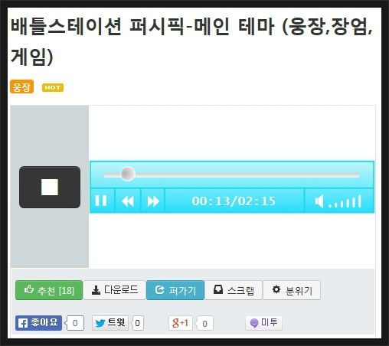389x346 pixels.
Task: Open the 퍼가기 share button
Action: [175, 290]
